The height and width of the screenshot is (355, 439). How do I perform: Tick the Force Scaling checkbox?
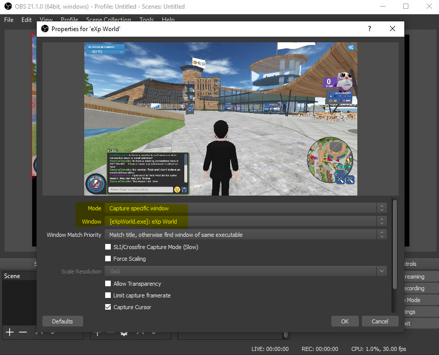tap(108, 258)
